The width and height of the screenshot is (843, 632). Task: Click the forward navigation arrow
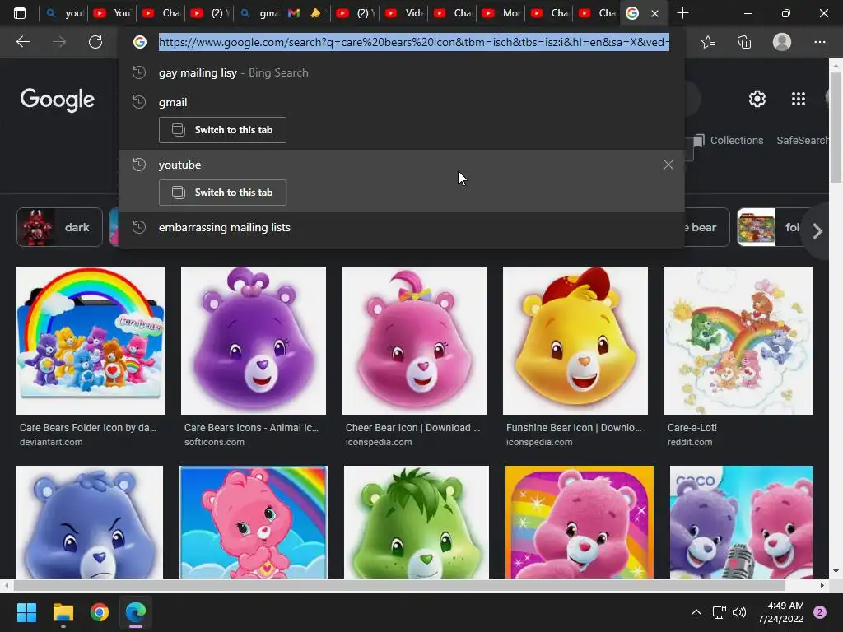point(59,42)
